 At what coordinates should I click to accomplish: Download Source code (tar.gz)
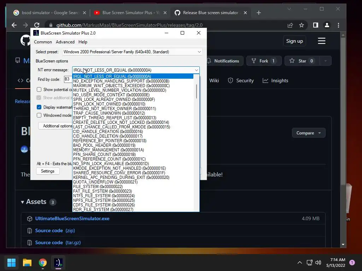coord(58,242)
